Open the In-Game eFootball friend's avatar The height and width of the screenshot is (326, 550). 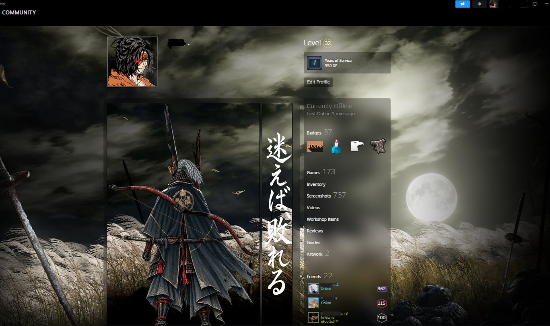(313, 317)
